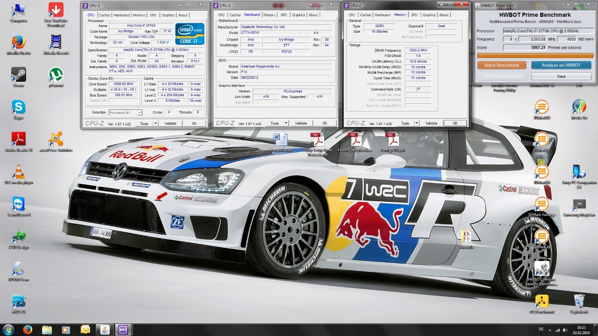This screenshot has height=336, width=598.
Task: Open Skype desktop shortcut
Action: (19, 110)
